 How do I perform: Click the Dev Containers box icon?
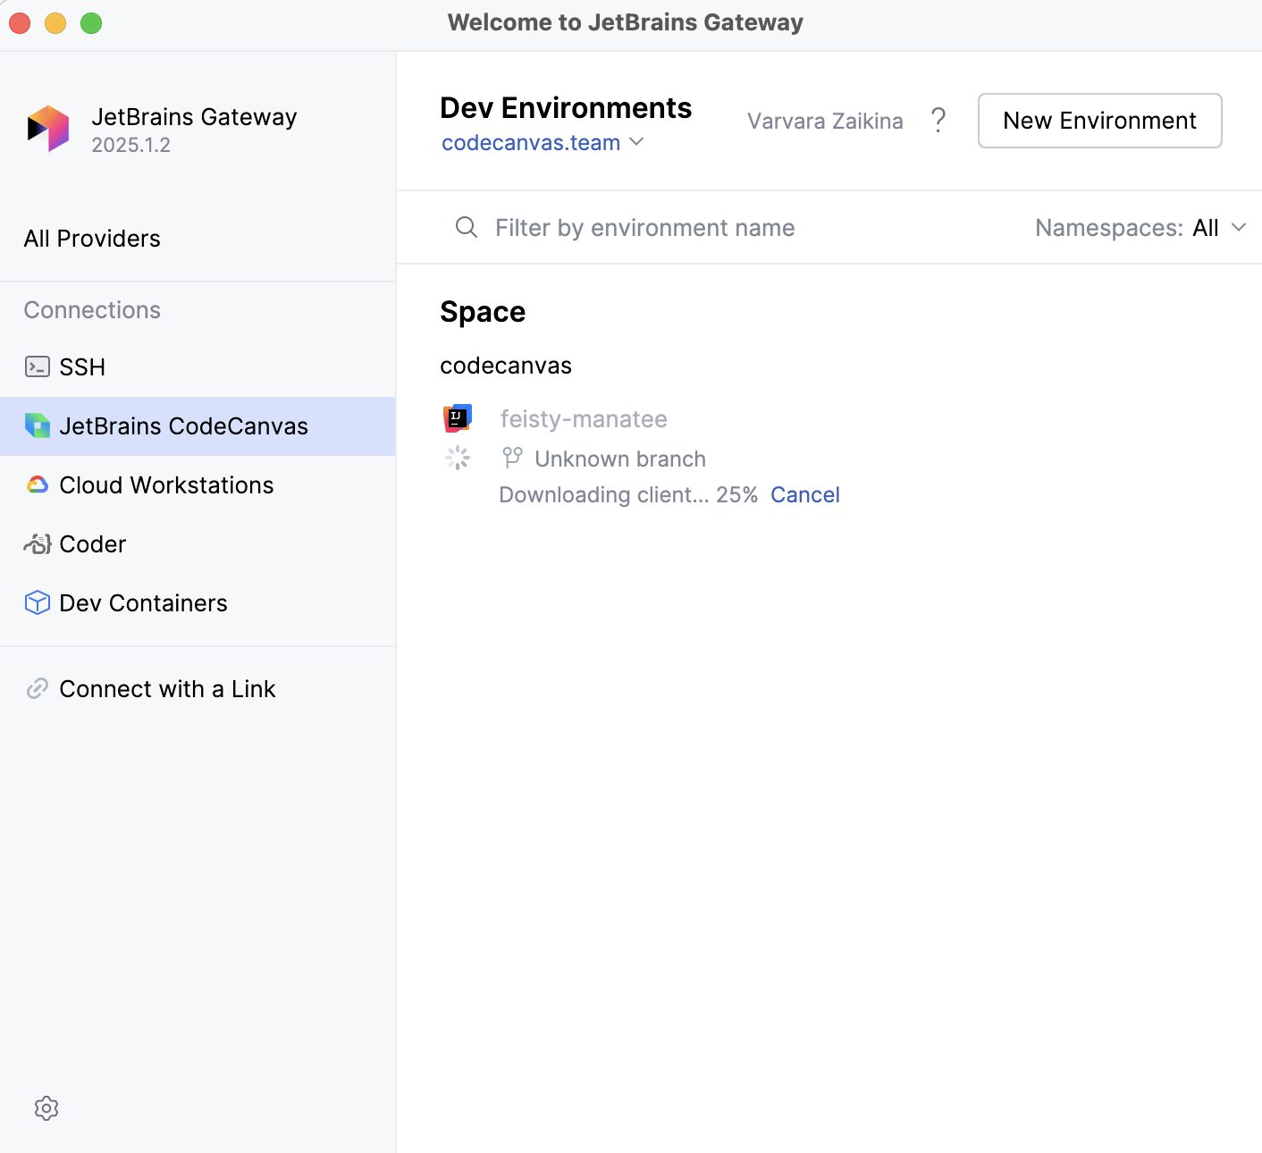[38, 602]
